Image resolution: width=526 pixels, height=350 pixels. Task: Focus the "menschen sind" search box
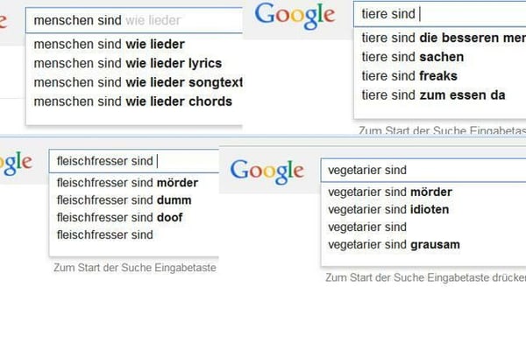click(x=133, y=19)
